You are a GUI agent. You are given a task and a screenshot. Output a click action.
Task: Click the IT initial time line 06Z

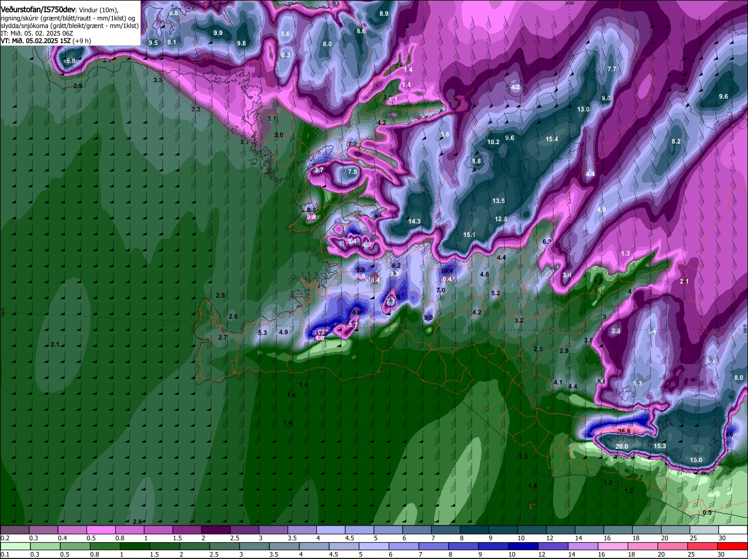pos(38,33)
